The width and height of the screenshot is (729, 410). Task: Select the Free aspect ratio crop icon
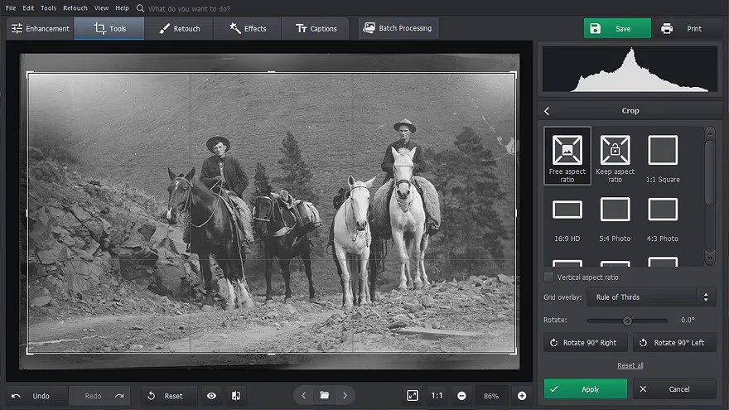pyautogui.click(x=567, y=151)
